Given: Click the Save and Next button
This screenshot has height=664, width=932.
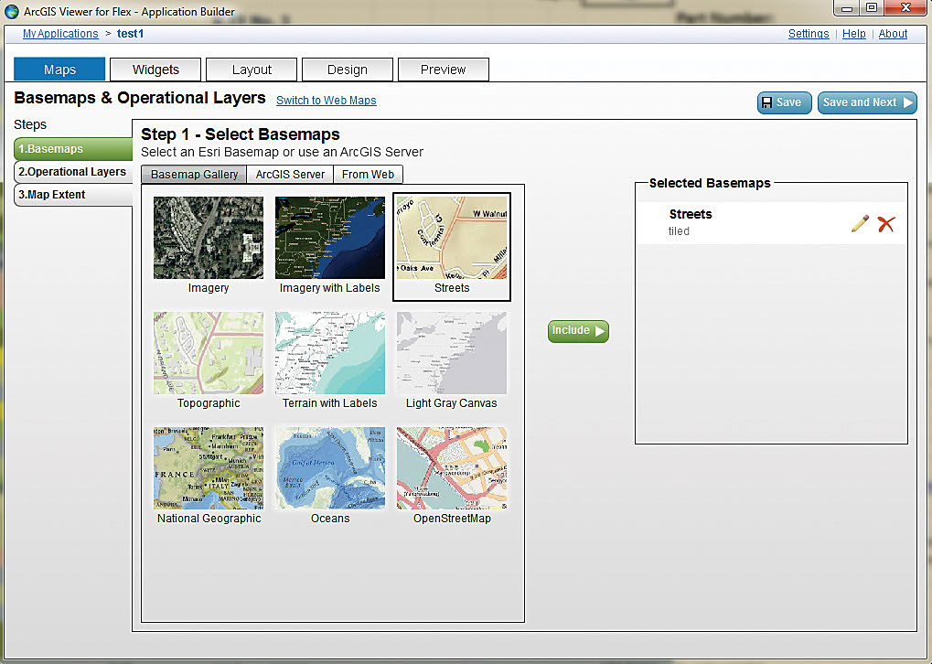Looking at the screenshot, I should 867,102.
